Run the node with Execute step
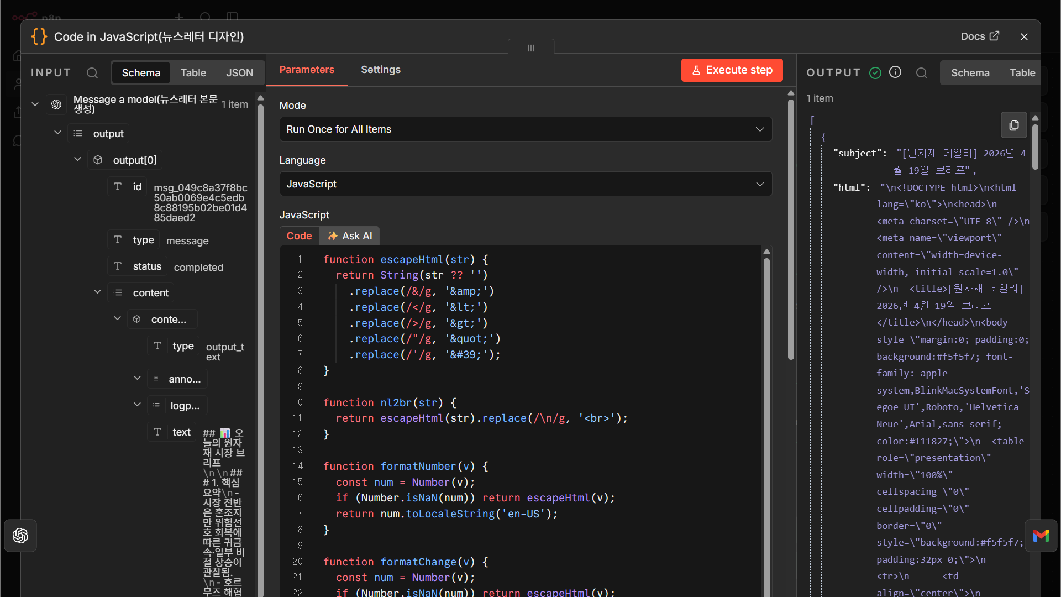The height and width of the screenshot is (597, 1061). 732,70
